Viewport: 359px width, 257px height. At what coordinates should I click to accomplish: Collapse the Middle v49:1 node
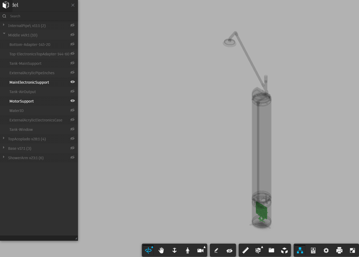pos(4,34)
